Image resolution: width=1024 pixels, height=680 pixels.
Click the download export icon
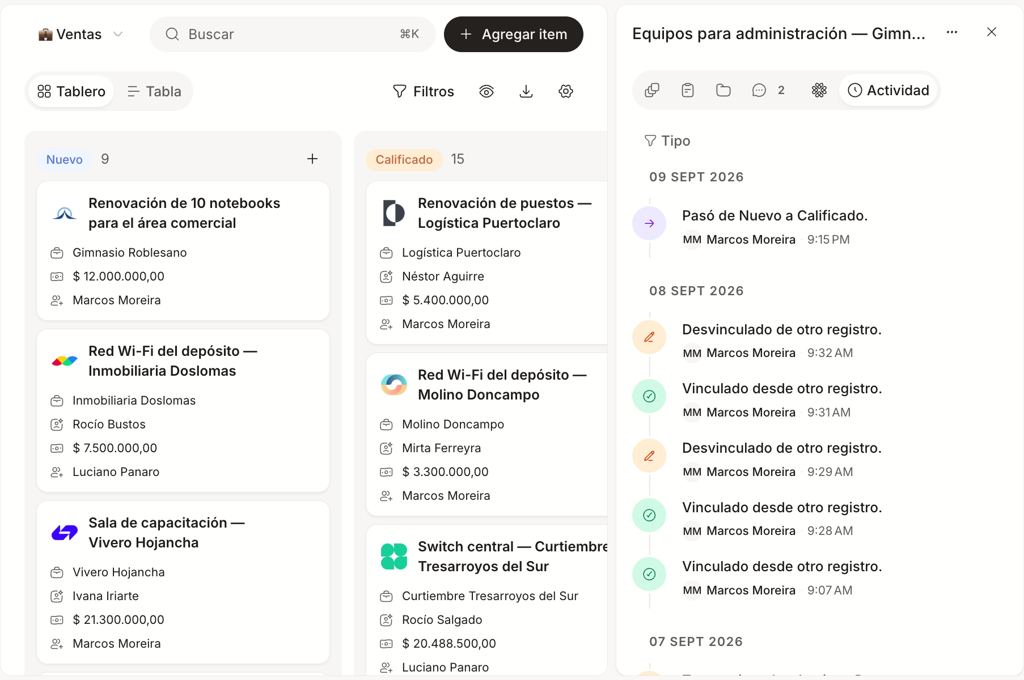pyautogui.click(x=526, y=91)
